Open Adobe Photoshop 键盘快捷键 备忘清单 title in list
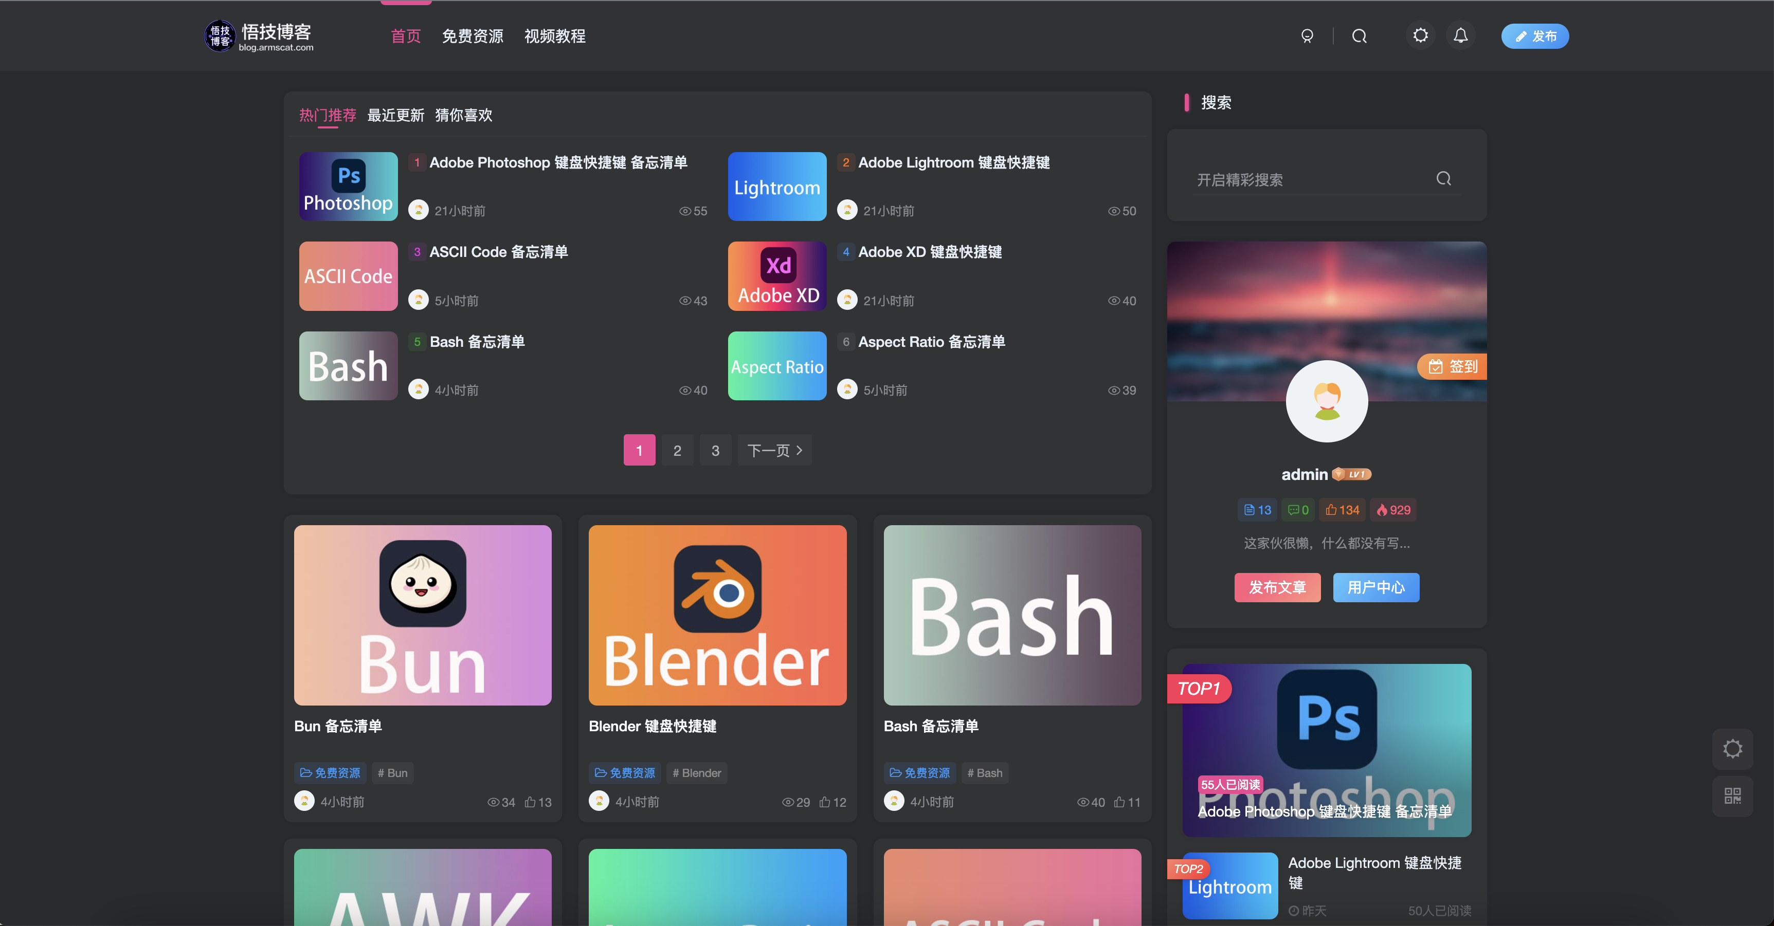Image resolution: width=1774 pixels, height=926 pixels. (x=558, y=162)
